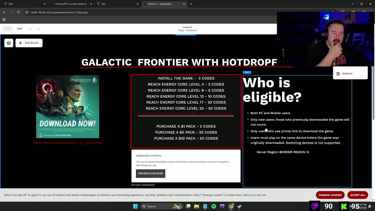375x211 pixels.
Task: Click Reach Energy Core Level 13 line
Action: coord(186,96)
